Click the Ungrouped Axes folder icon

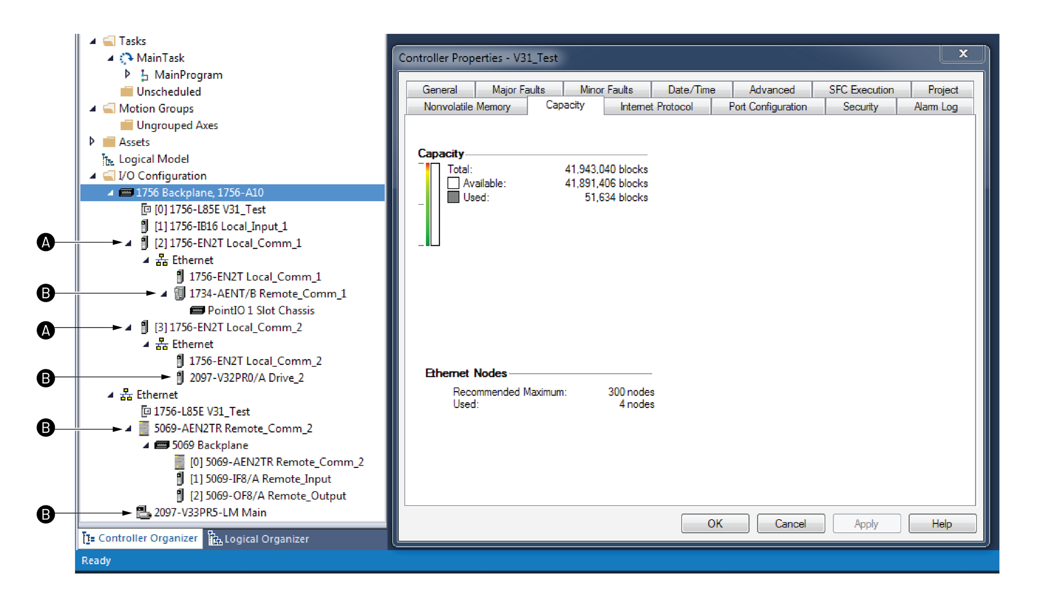127,125
